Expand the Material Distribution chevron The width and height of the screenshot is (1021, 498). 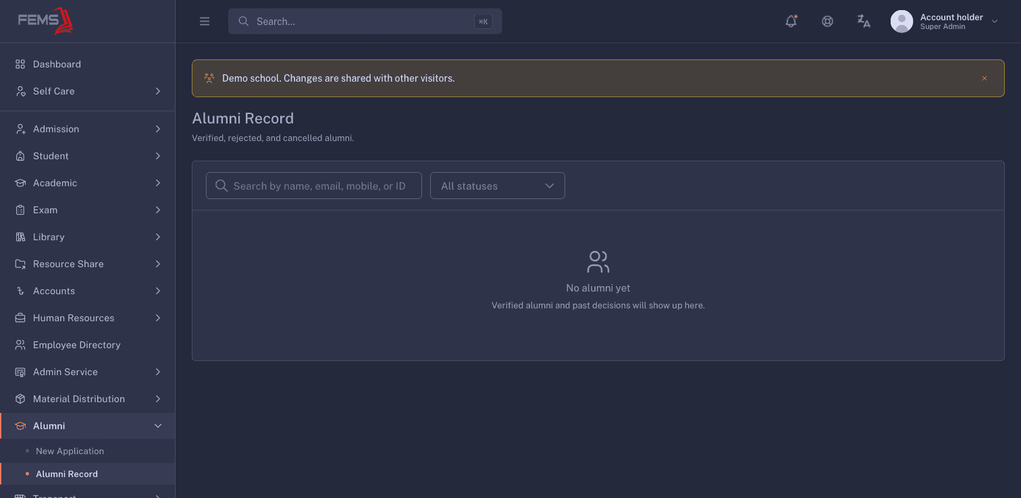(x=158, y=399)
